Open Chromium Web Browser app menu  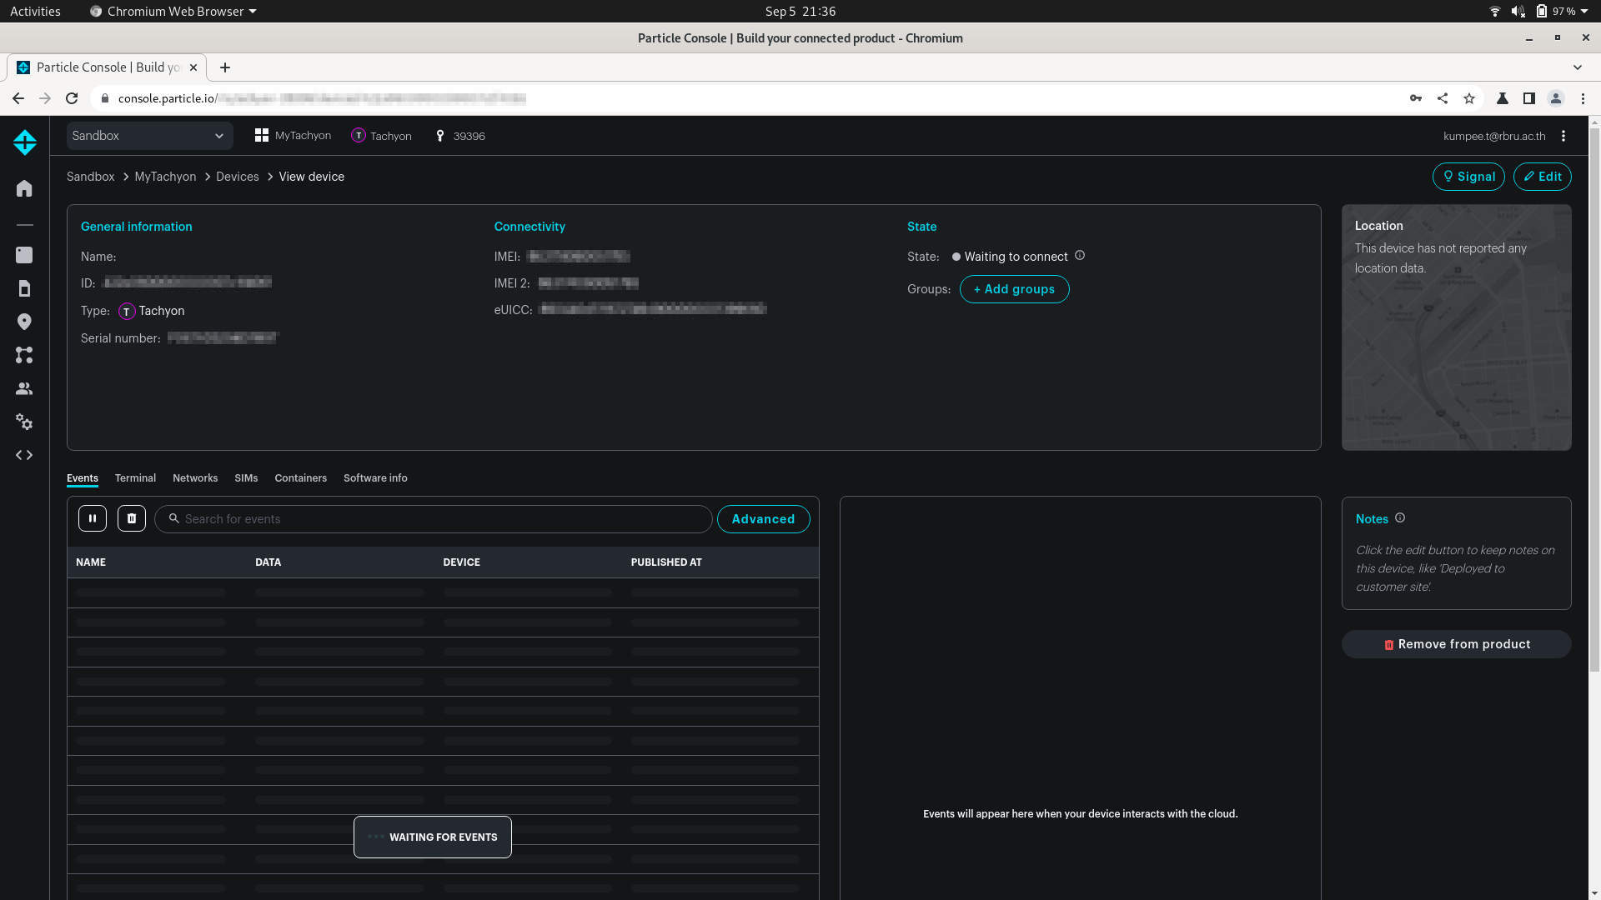(173, 11)
